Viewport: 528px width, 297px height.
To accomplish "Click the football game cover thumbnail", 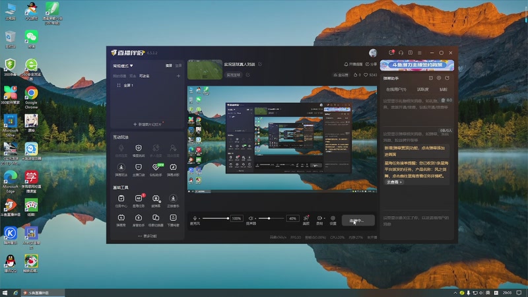I will [205, 70].
